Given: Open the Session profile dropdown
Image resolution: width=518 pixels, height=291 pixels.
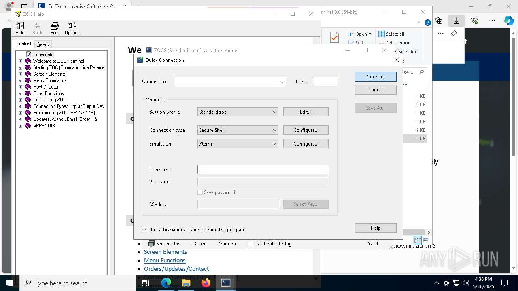Looking at the screenshot, I should [x=274, y=112].
